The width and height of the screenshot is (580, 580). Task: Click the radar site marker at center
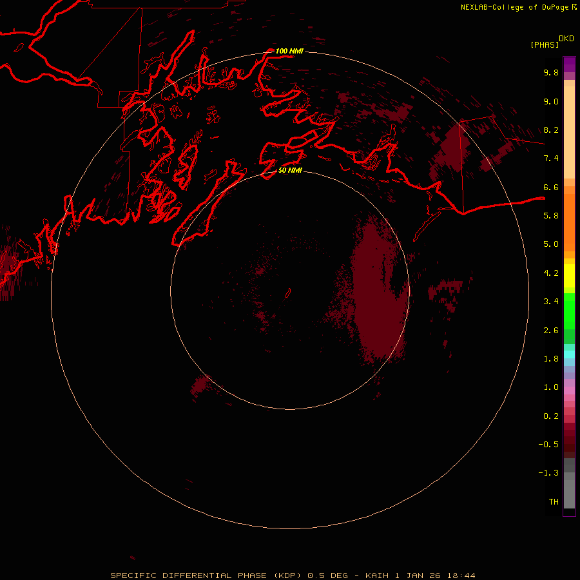[x=287, y=293]
